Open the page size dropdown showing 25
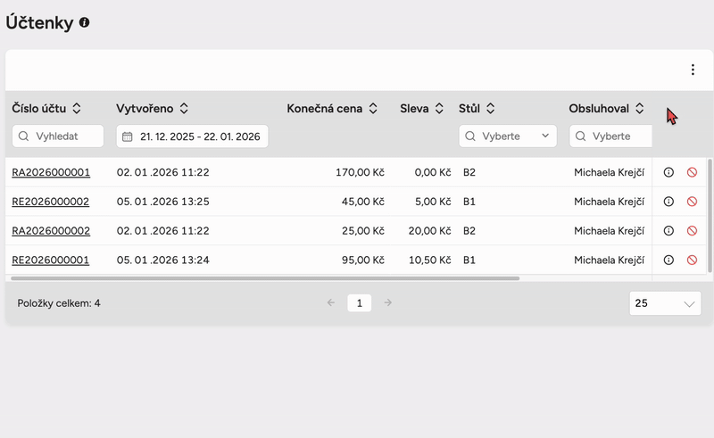This screenshot has height=438, width=714. pos(665,303)
